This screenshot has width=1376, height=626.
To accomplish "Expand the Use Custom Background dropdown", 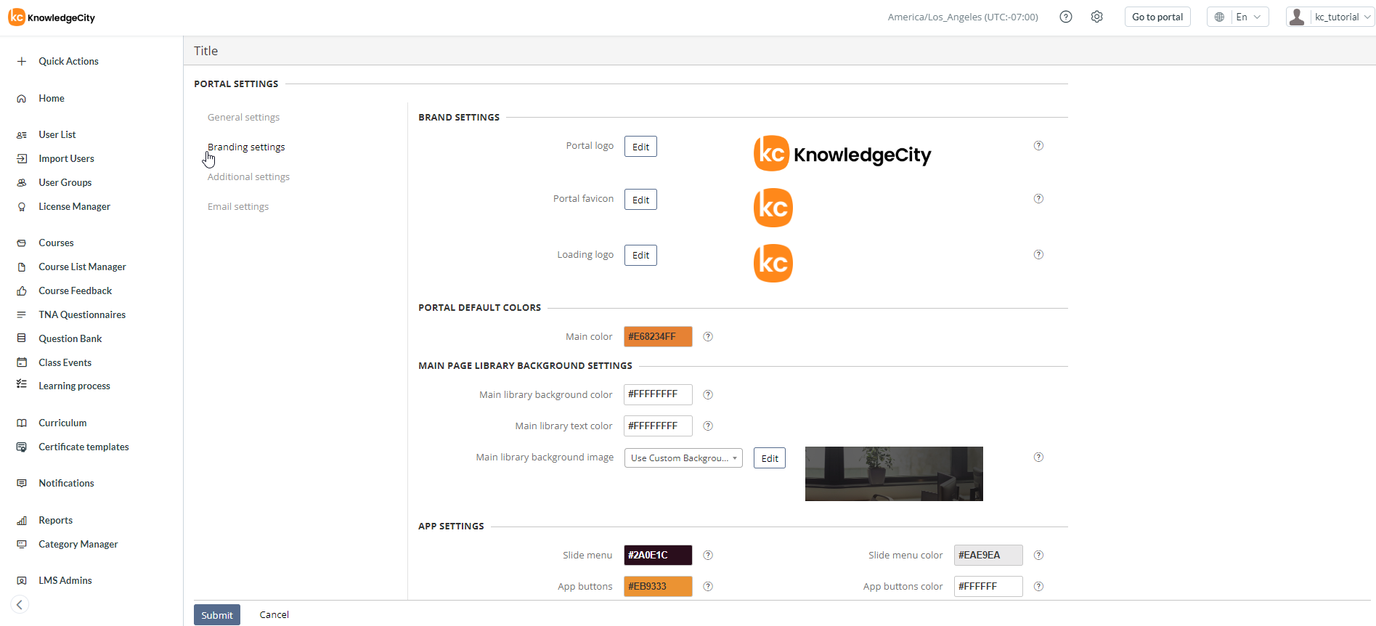I will (683, 458).
